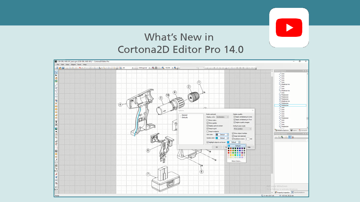This screenshot has height=202, width=360.
Task: Select the direct selection black arrow tool
Action: point(56,75)
